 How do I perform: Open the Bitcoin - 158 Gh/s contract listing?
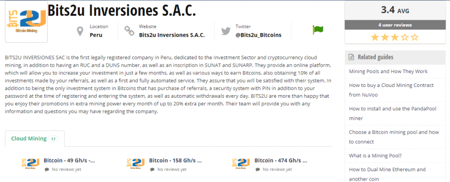point(175,160)
